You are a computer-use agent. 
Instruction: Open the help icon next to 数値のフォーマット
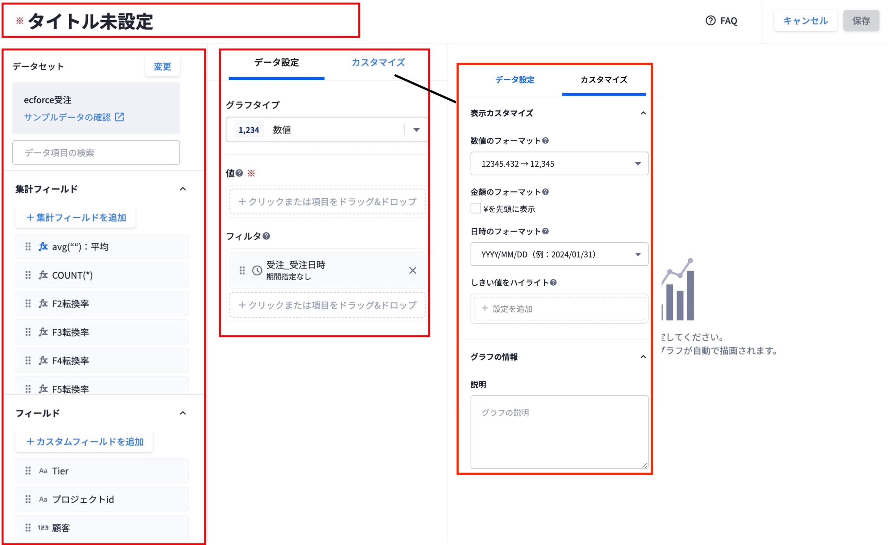[546, 141]
